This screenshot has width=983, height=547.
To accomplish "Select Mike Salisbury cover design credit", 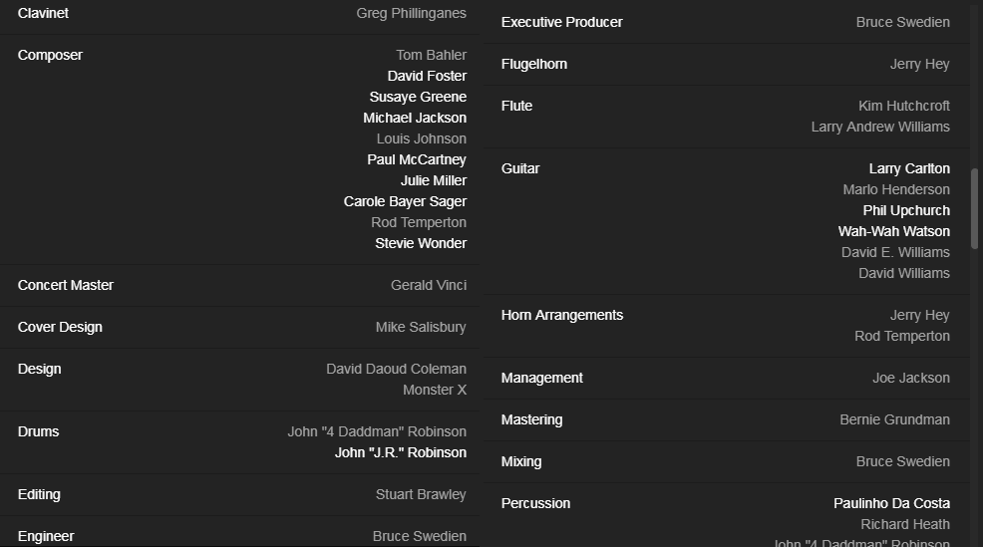I will [421, 327].
